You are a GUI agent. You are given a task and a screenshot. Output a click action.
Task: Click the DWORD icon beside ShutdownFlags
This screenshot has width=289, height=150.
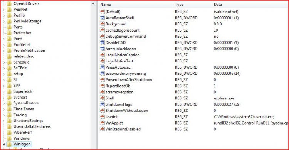click(x=102, y=104)
